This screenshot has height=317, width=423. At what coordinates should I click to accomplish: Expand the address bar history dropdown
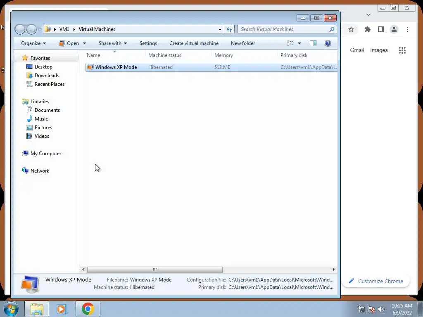click(220, 29)
